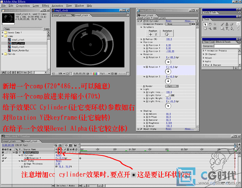Toggle Rotation Y keyframe checkbox in Timeline
242x188 pixels.
(x=6, y=158)
